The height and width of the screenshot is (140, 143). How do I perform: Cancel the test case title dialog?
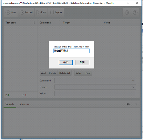coord(82,62)
